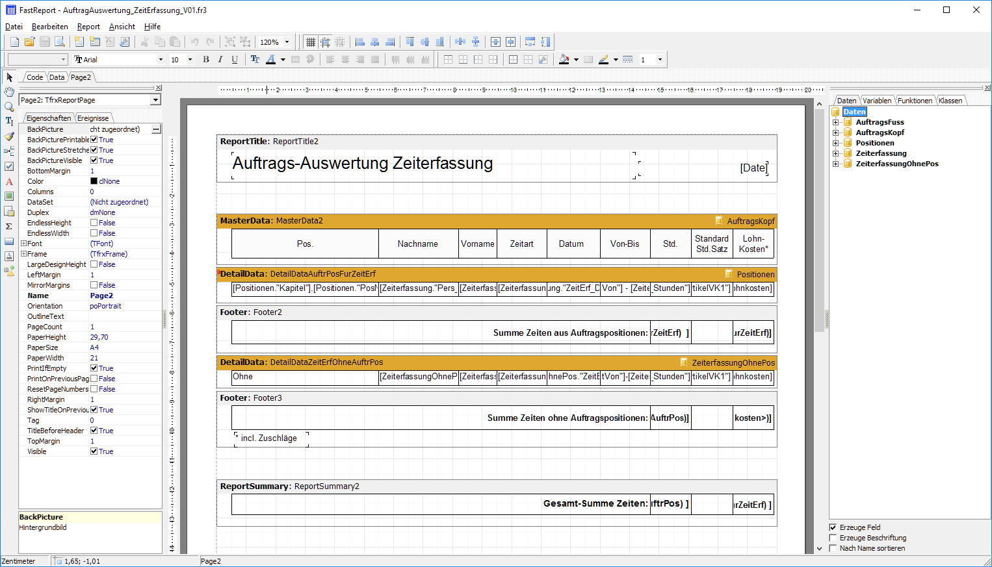Viewport: 992px width, 567px height.
Task: Click the Color property clNone swatch
Action: pyautogui.click(x=94, y=181)
